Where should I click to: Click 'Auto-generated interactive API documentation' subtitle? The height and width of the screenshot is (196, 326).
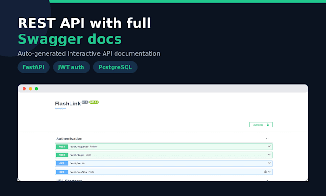(89, 53)
